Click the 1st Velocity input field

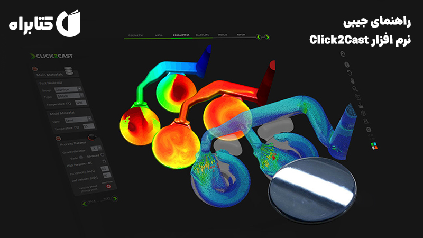(x=105, y=169)
